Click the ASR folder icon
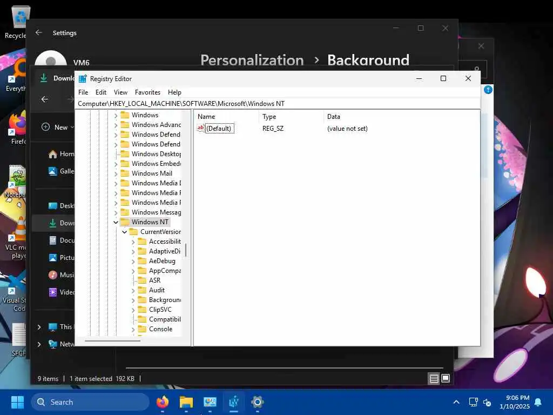Screen dimensions: 553x415 tap(142, 280)
